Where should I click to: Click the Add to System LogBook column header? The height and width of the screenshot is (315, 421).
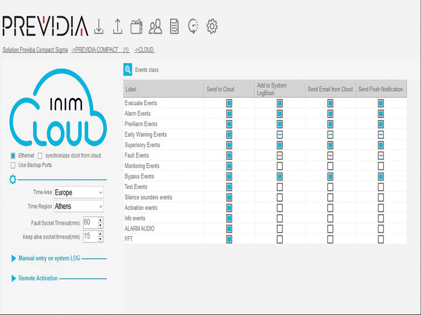tap(280, 89)
